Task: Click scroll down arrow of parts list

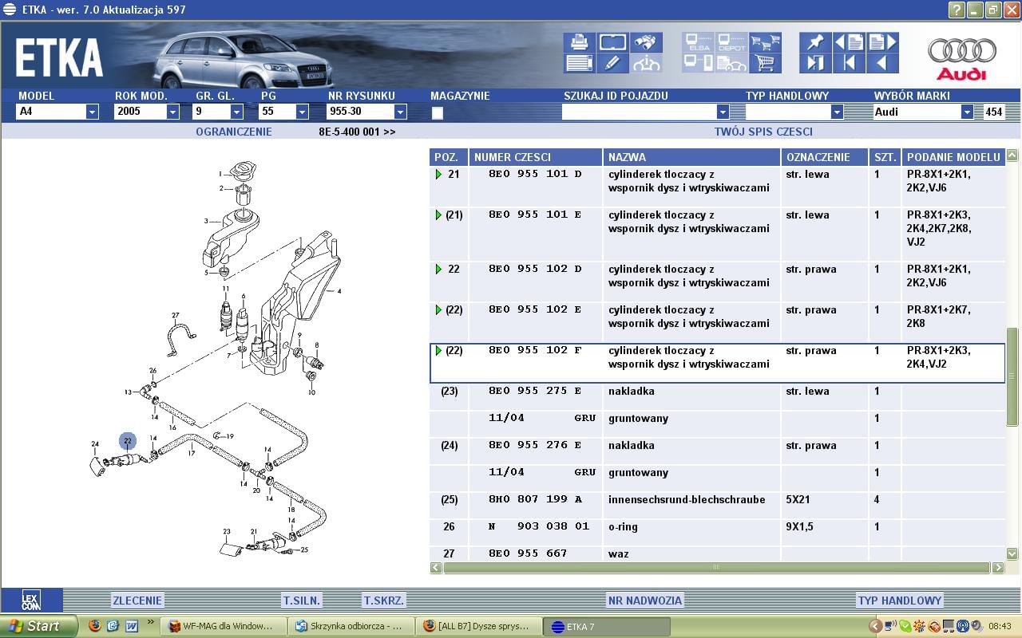Action: point(1012,553)
